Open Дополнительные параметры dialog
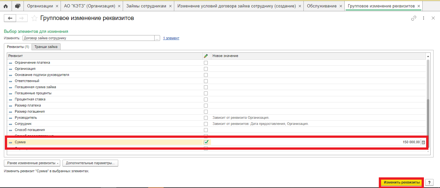Image resolution: width=440 pixels, height=188 pixels. (90, 163)
